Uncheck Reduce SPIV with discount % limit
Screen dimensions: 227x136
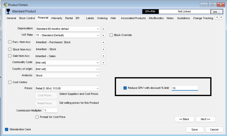click(125, 88)
